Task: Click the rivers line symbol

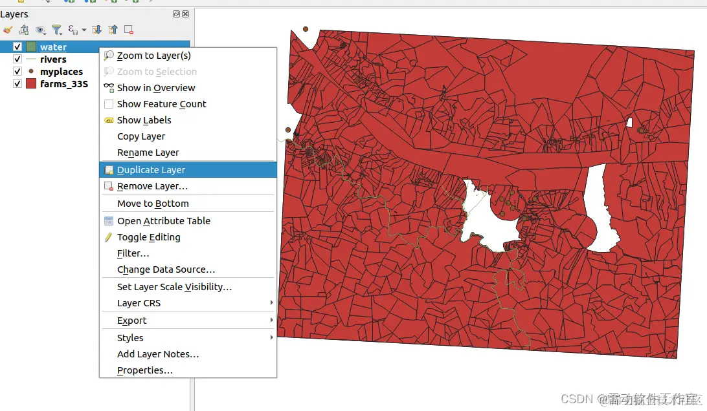Action: (31, 59)
